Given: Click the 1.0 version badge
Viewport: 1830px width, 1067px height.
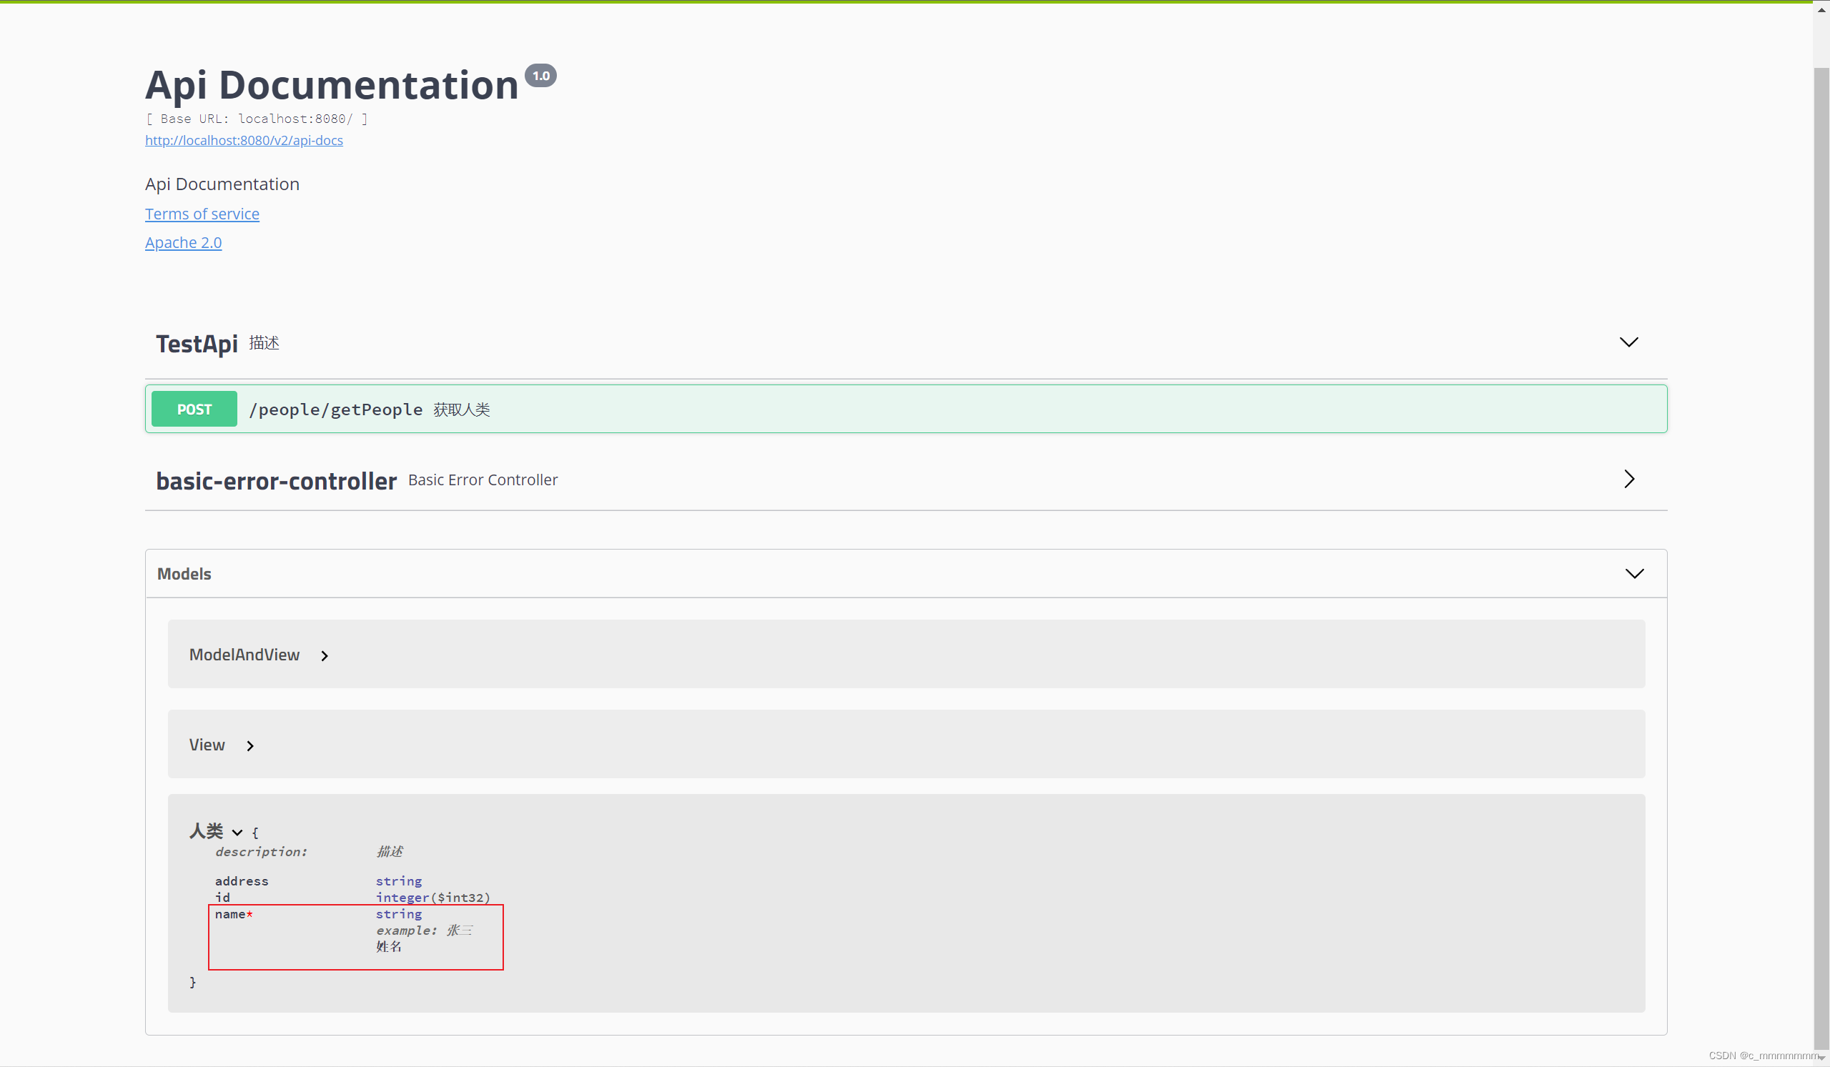Looking at the screenshot, I should tap(540, 76).
